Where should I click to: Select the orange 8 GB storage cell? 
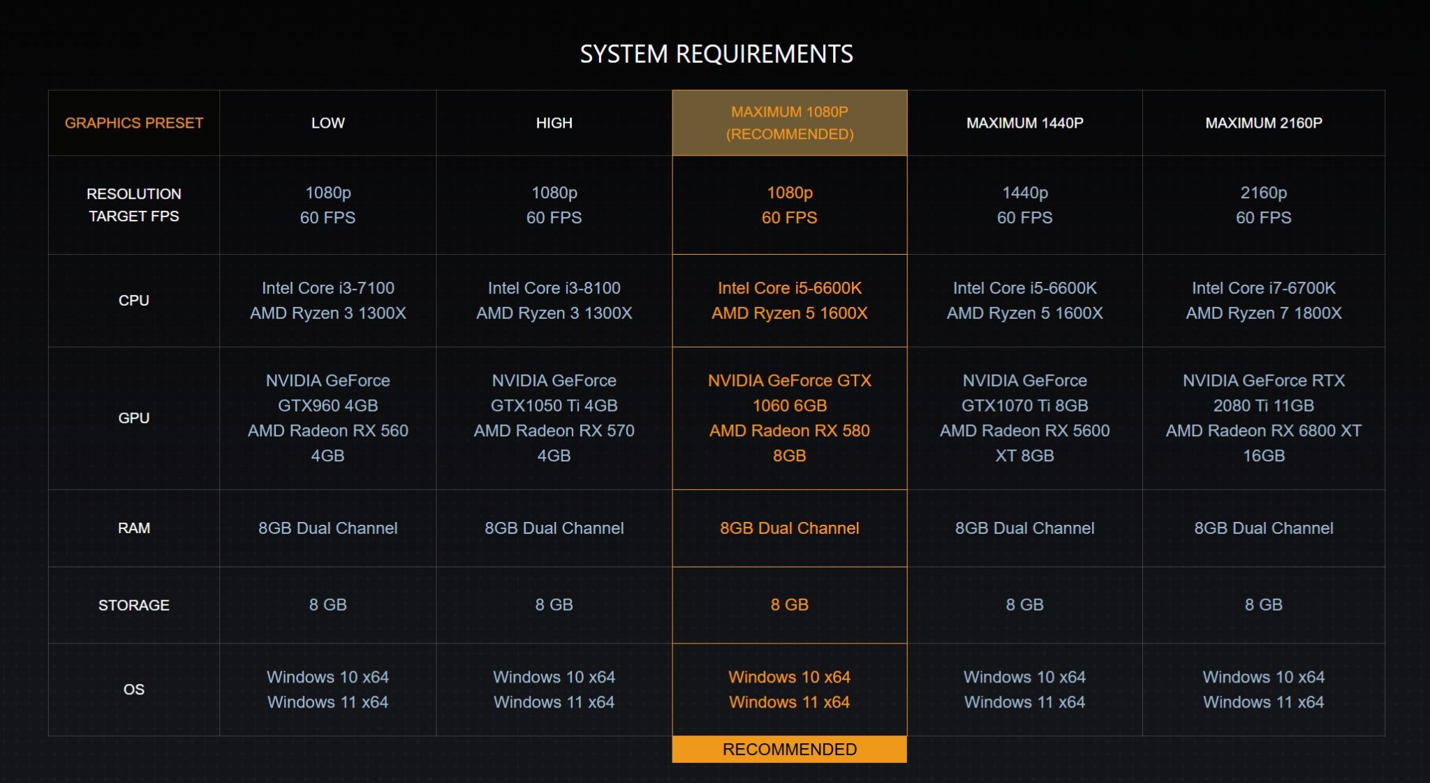[x=790, y=605]
